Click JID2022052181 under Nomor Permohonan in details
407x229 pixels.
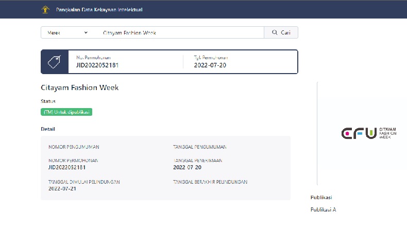(x=66, y=167)
